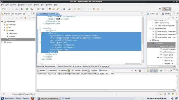Collapse configuration node in Outline
This screenshot has height=100, width=179.
click(158, 58)
